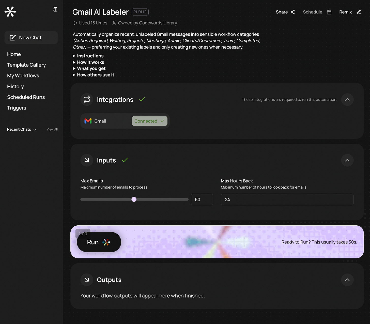Click View All recent chats
Viewport: 370px width, 324px height.
point(52,129)
